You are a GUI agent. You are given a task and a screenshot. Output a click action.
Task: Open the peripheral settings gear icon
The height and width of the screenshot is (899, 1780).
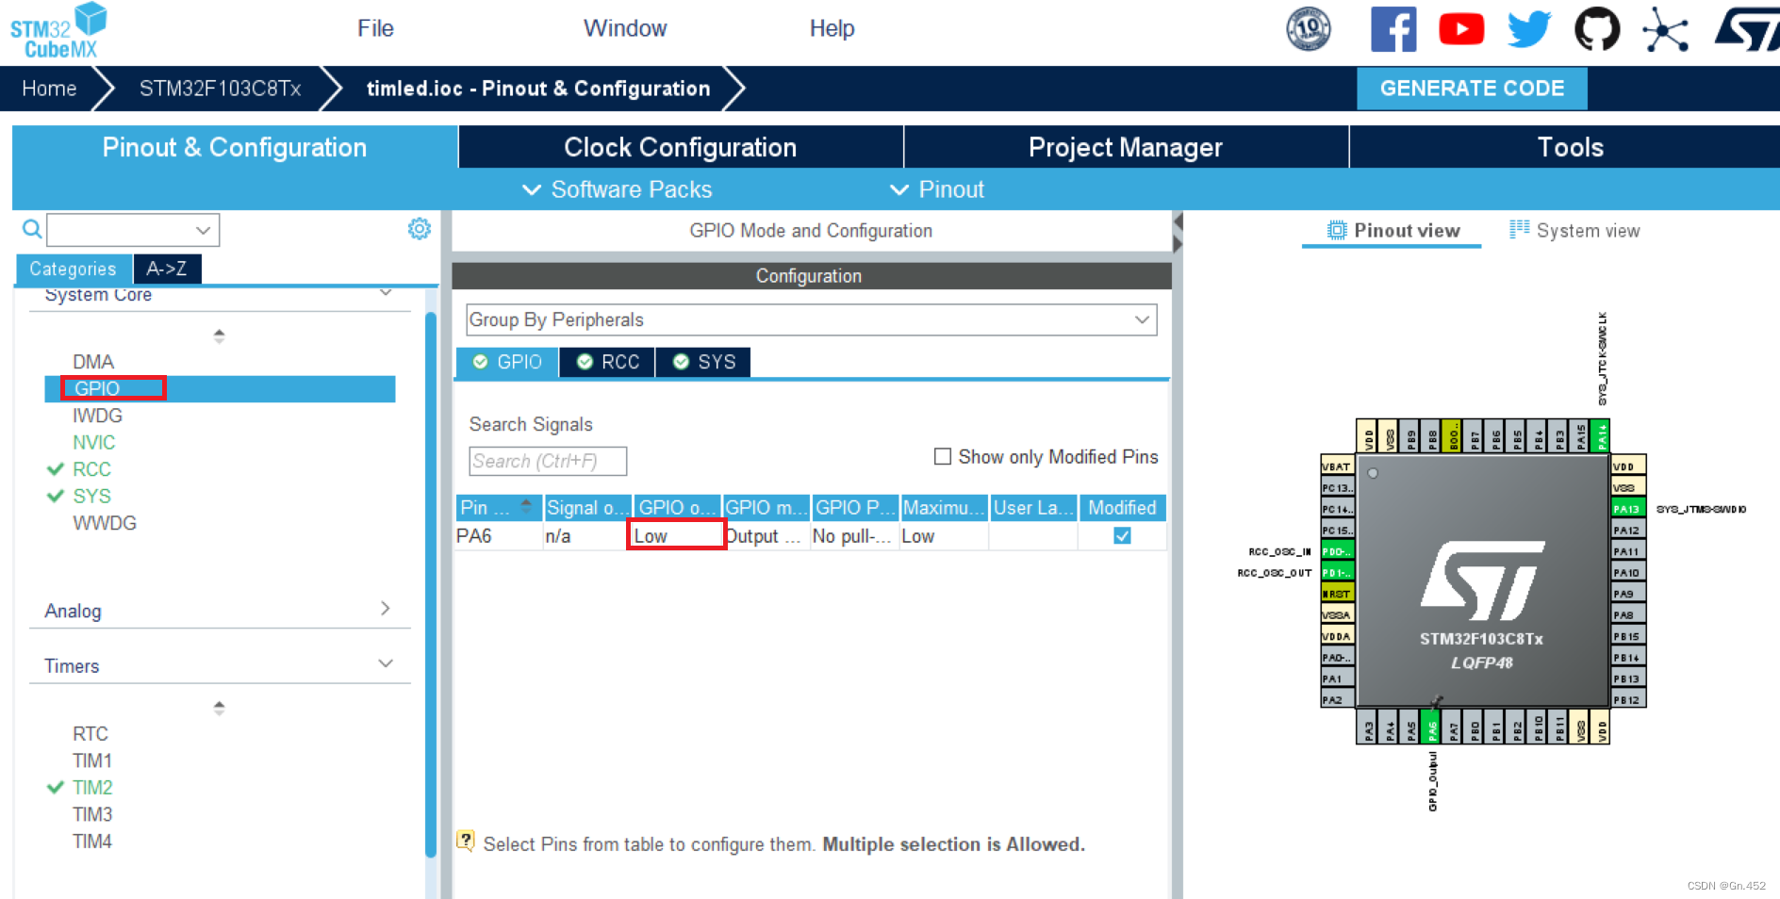click(420, 229)
